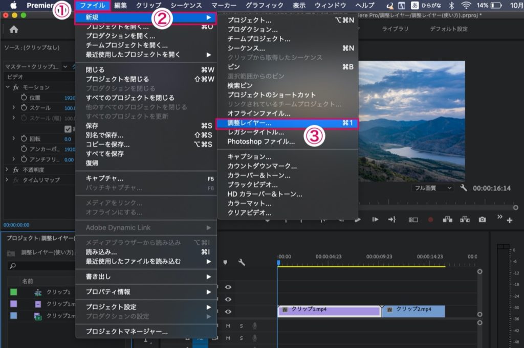The image size is (524, 348).
Task: Click the Home icon in Premiere
Action: pyautogui.click(x=14, y=30)
